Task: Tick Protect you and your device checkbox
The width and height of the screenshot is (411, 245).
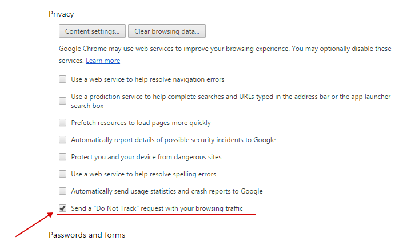Action: [63, 157]
